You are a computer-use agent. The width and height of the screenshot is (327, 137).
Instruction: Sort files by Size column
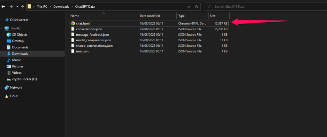[x=213, y=16]
